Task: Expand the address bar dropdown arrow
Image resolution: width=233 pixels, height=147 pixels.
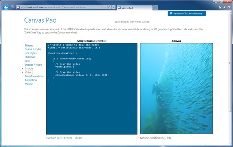Action: click(106, 7)
